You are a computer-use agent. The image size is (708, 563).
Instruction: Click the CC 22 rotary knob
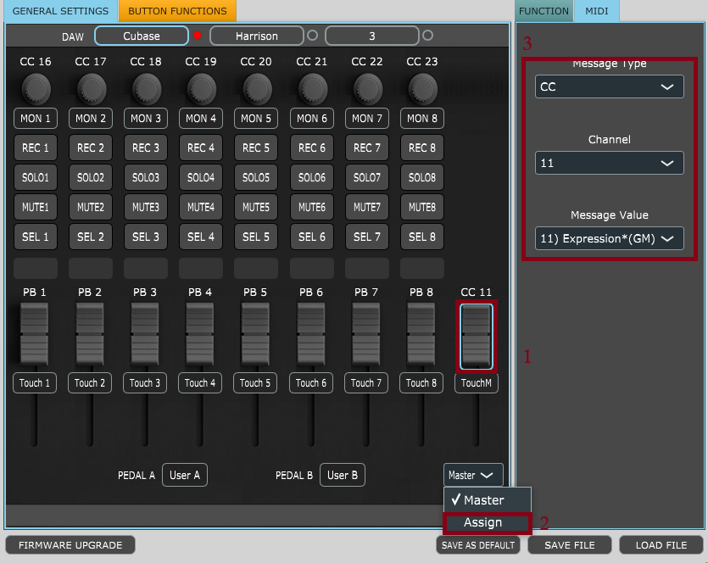coord(367,89)
